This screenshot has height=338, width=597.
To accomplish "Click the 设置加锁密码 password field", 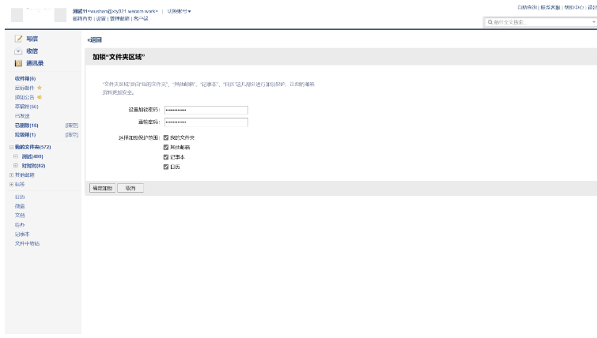I will coord(206,110).
